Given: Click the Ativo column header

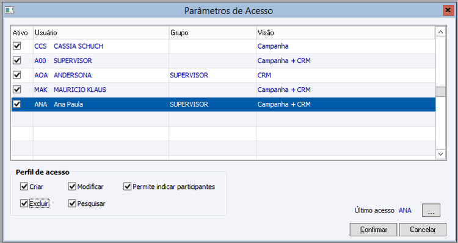Looking at the screenshot, I should [x=22, y=33].
